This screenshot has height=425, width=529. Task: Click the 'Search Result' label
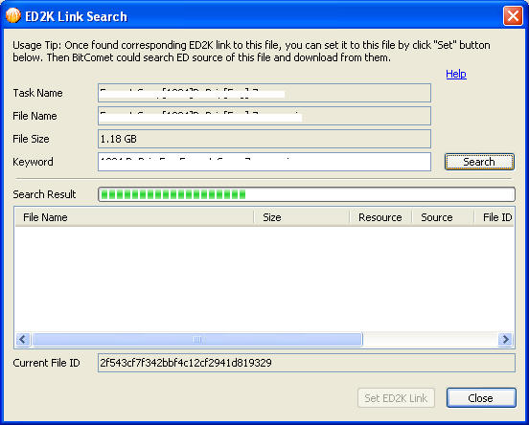coord(44,194)
